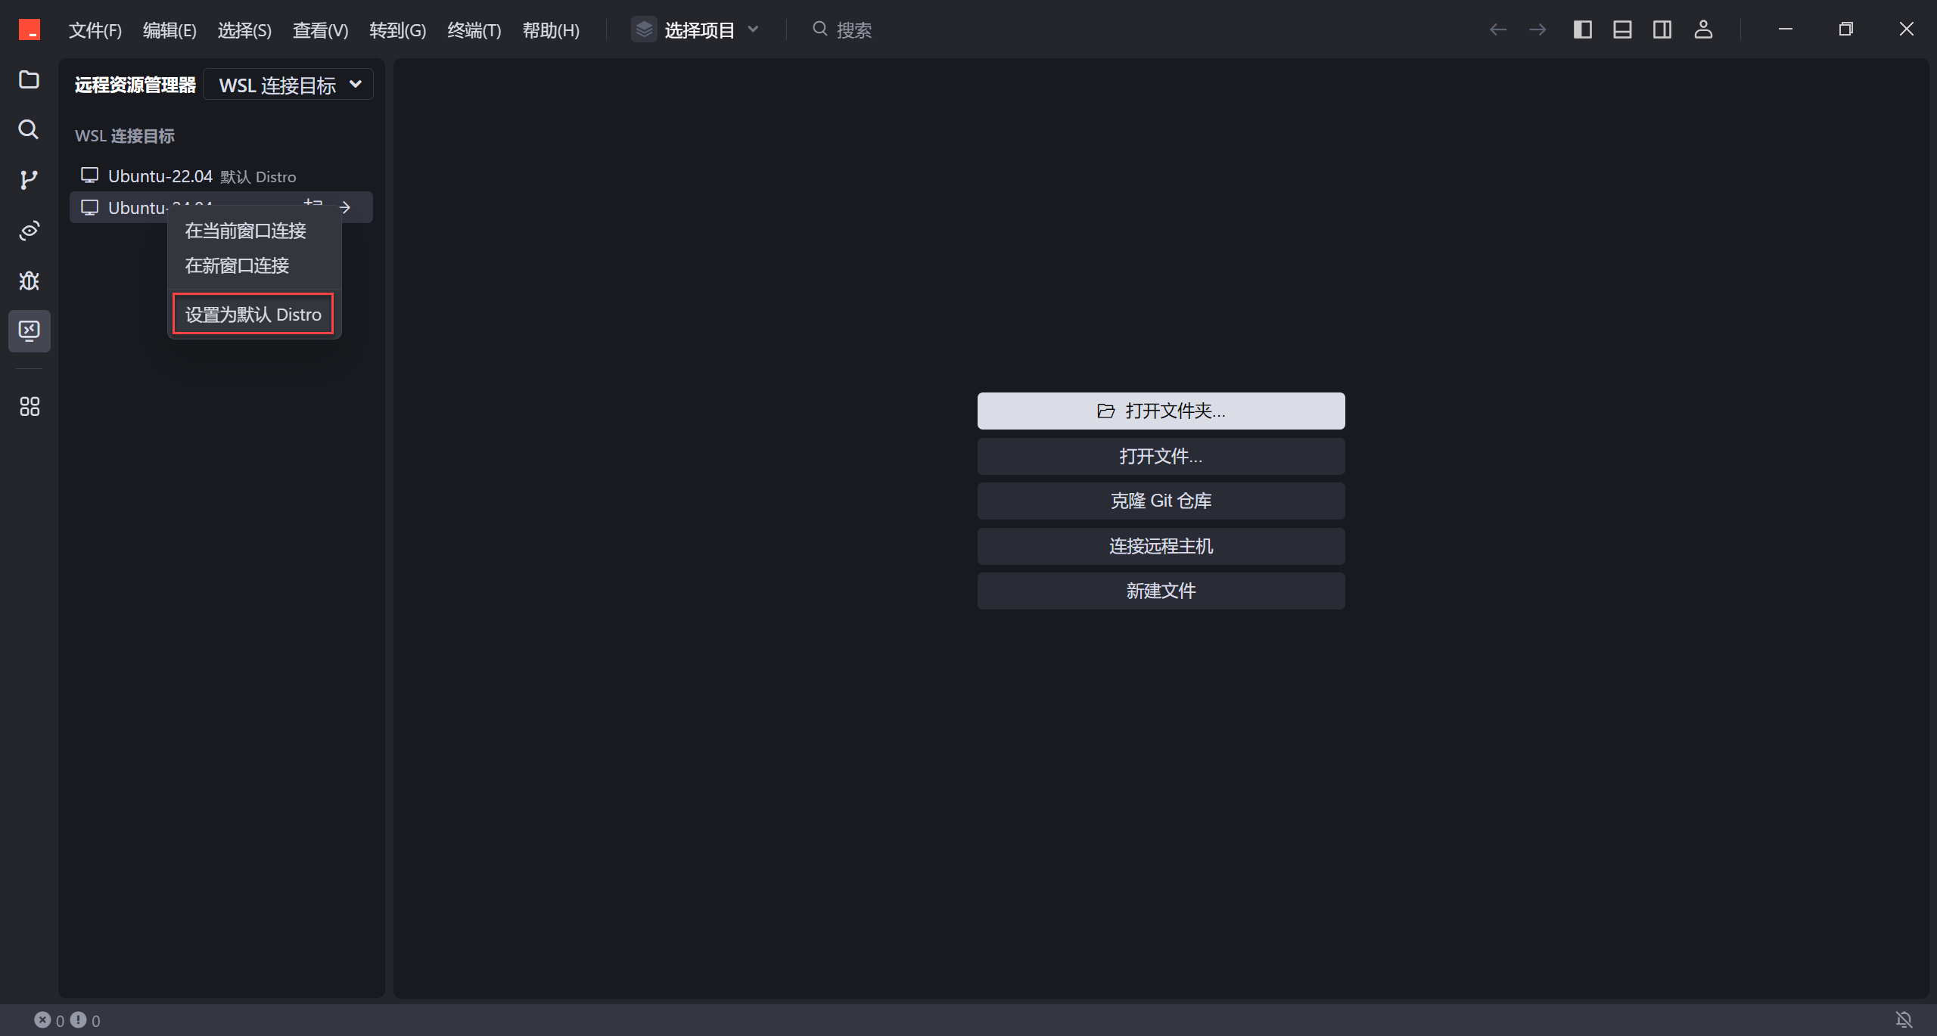Click the 搜索 search field
The width and height of the screenshot is (1937, 1036).
pos(853,29)
